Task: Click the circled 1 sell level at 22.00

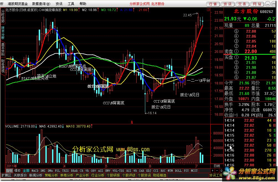Action: [236, 51]
